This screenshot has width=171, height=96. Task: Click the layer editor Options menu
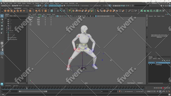click(x=155, y=59)
